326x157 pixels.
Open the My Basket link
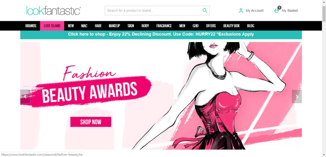(290, 11)
